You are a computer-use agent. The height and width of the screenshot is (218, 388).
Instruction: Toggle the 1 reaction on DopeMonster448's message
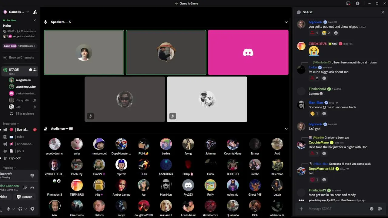[x=314, y=180]
